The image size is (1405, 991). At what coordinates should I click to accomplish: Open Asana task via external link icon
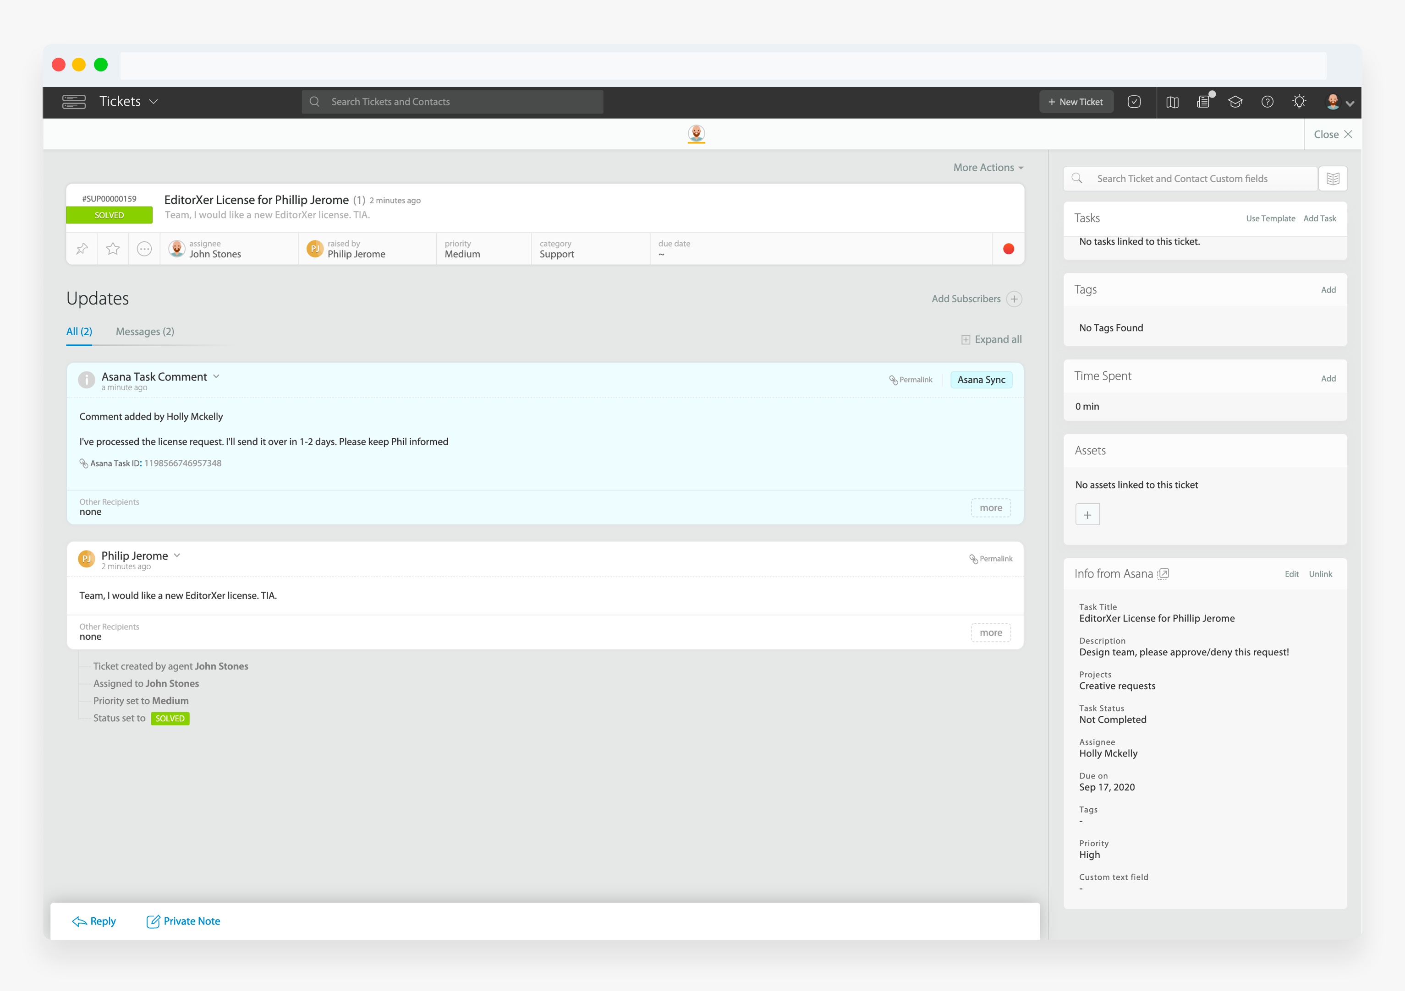[x=1164, y=573]
